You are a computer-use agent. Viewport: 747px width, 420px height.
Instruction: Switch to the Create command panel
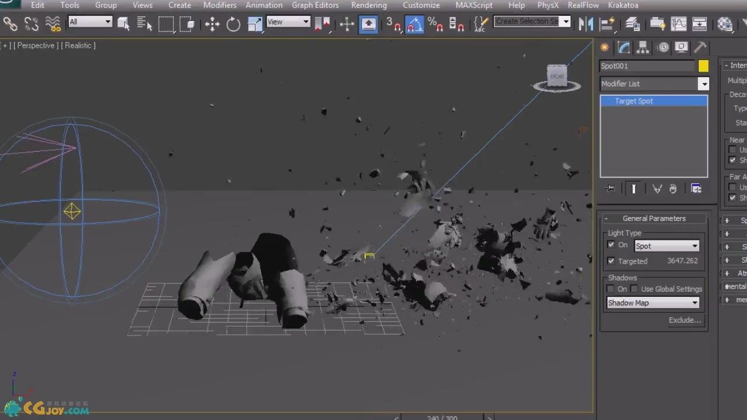[x=605, y=47]
